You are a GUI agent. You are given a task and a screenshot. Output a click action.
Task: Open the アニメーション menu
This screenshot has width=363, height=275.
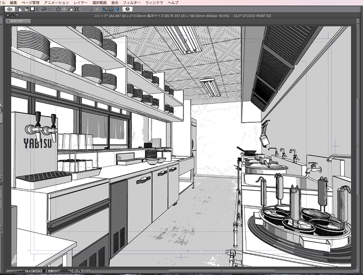pos(57,3)
